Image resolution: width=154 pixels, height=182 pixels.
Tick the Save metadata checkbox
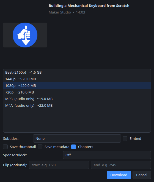click(x=40, y=147)
